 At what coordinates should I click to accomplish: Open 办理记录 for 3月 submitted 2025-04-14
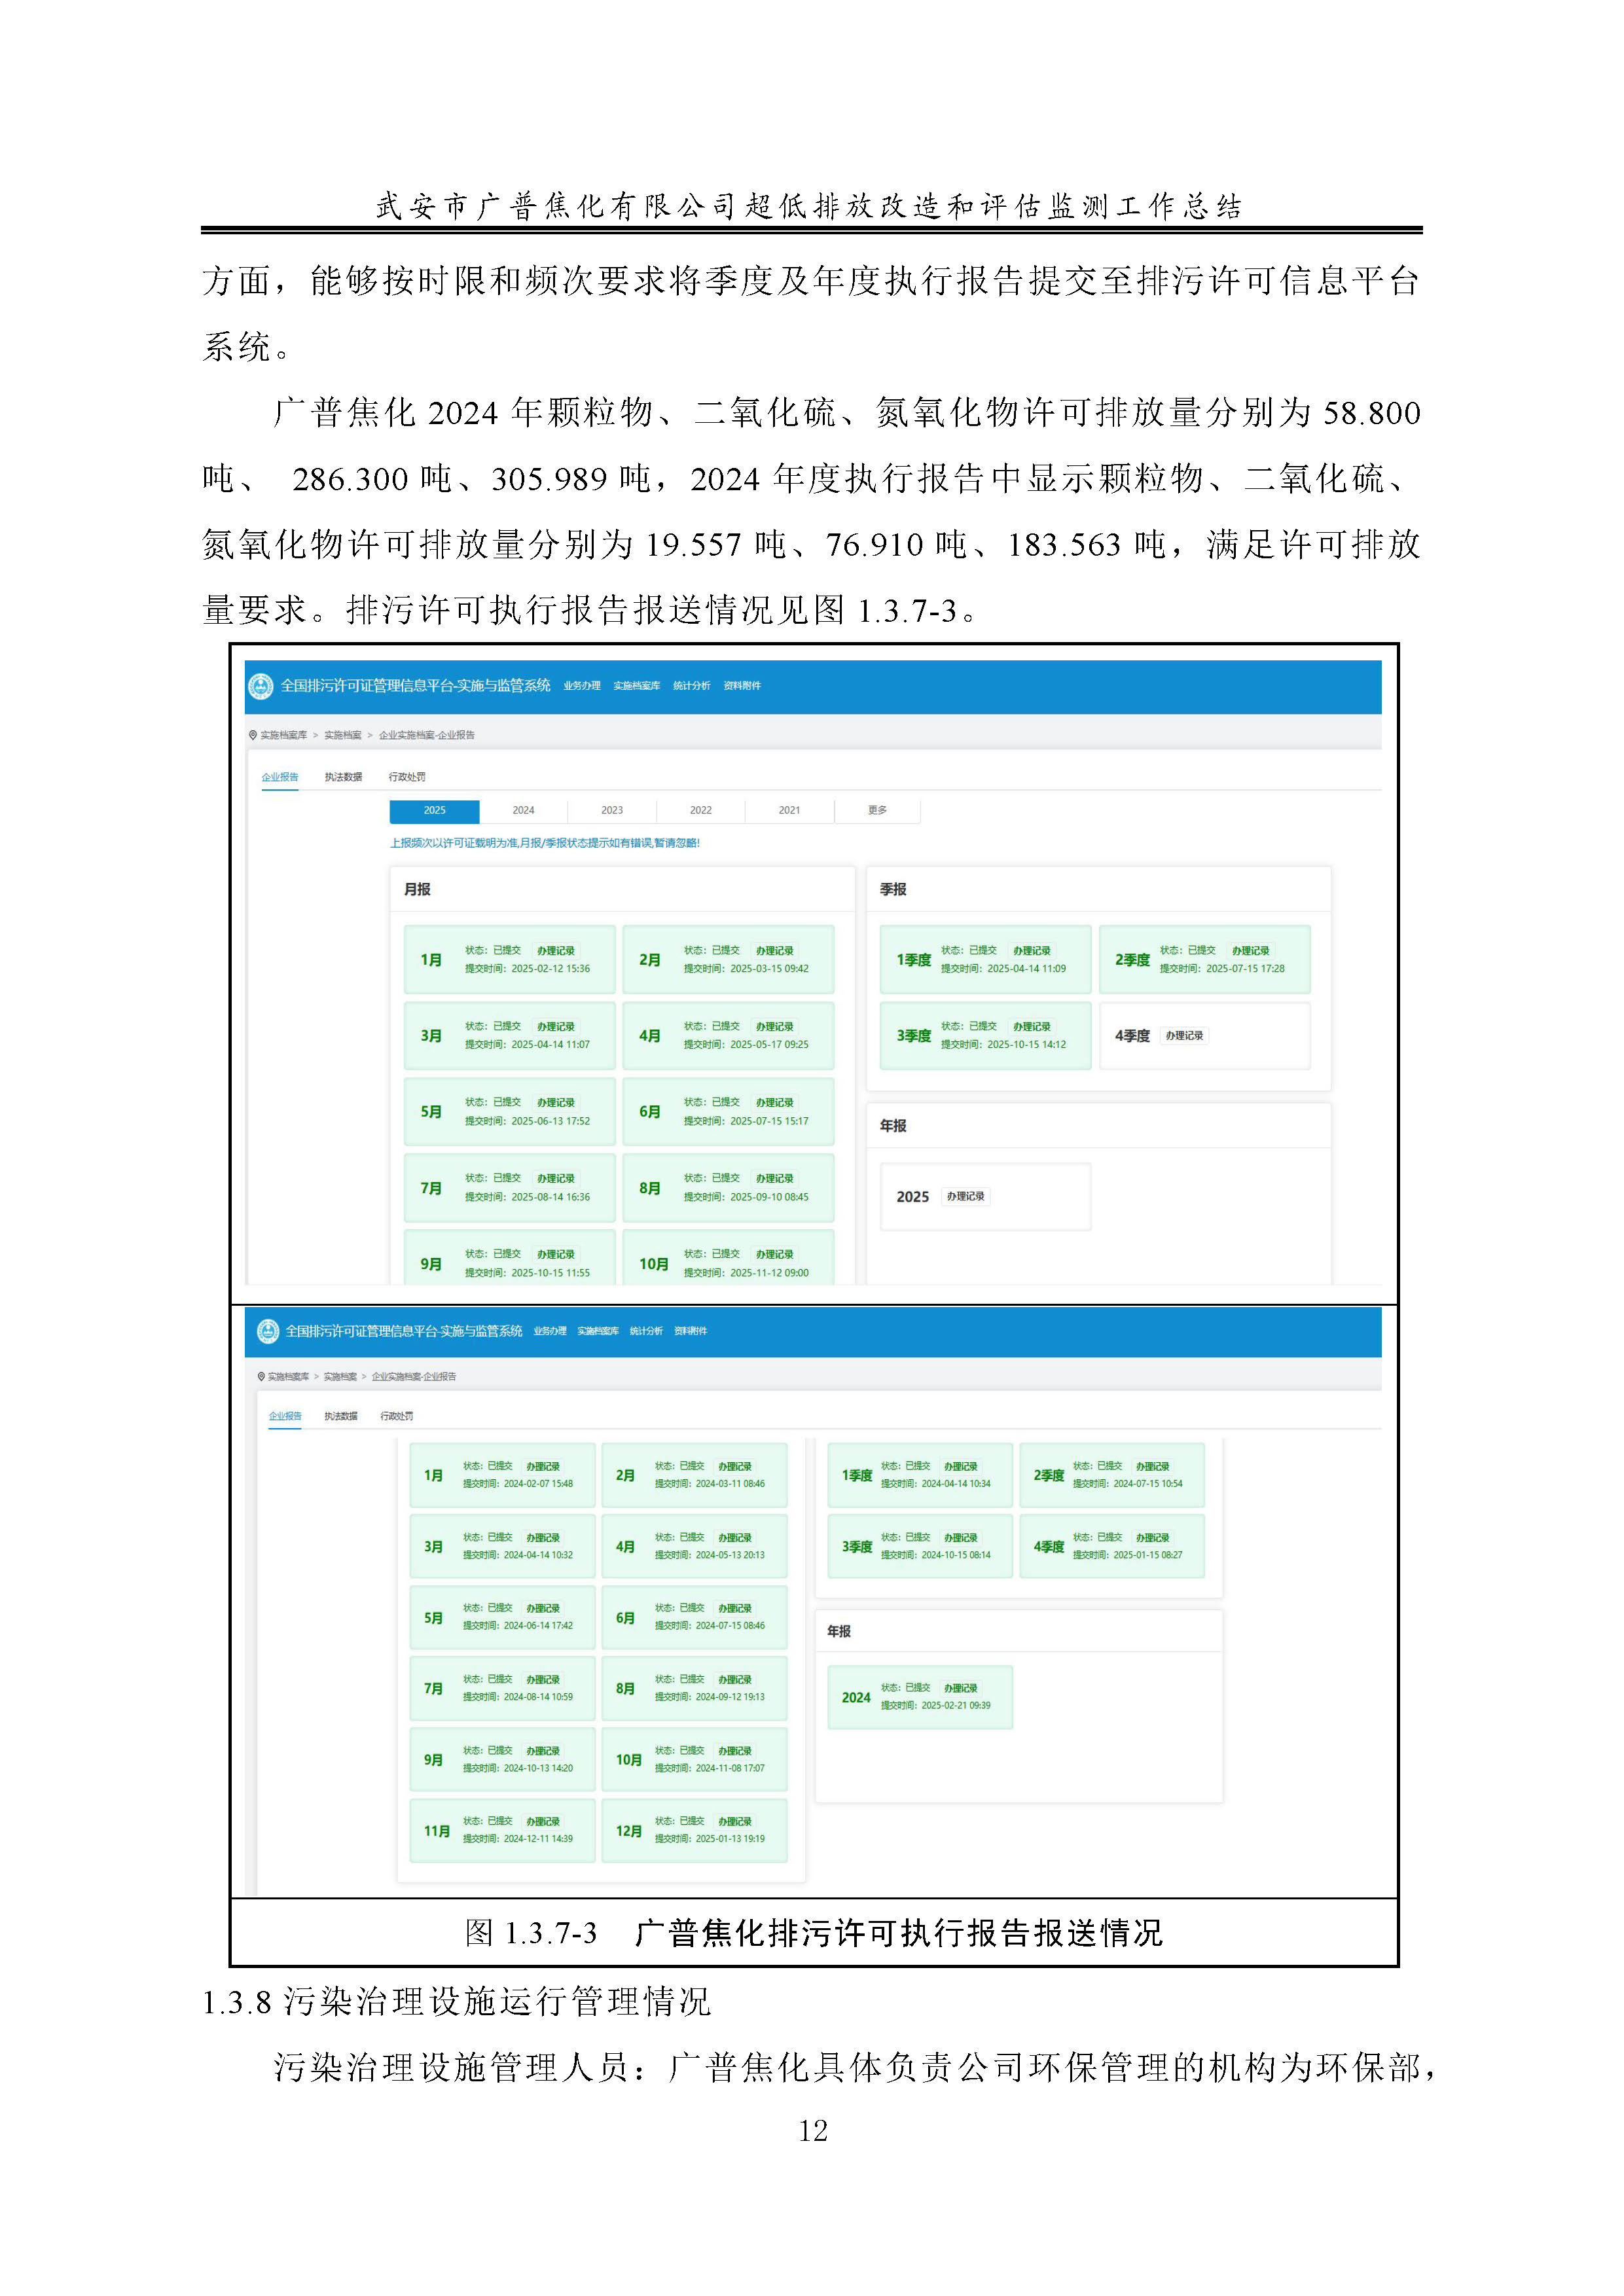(556, 1027)
